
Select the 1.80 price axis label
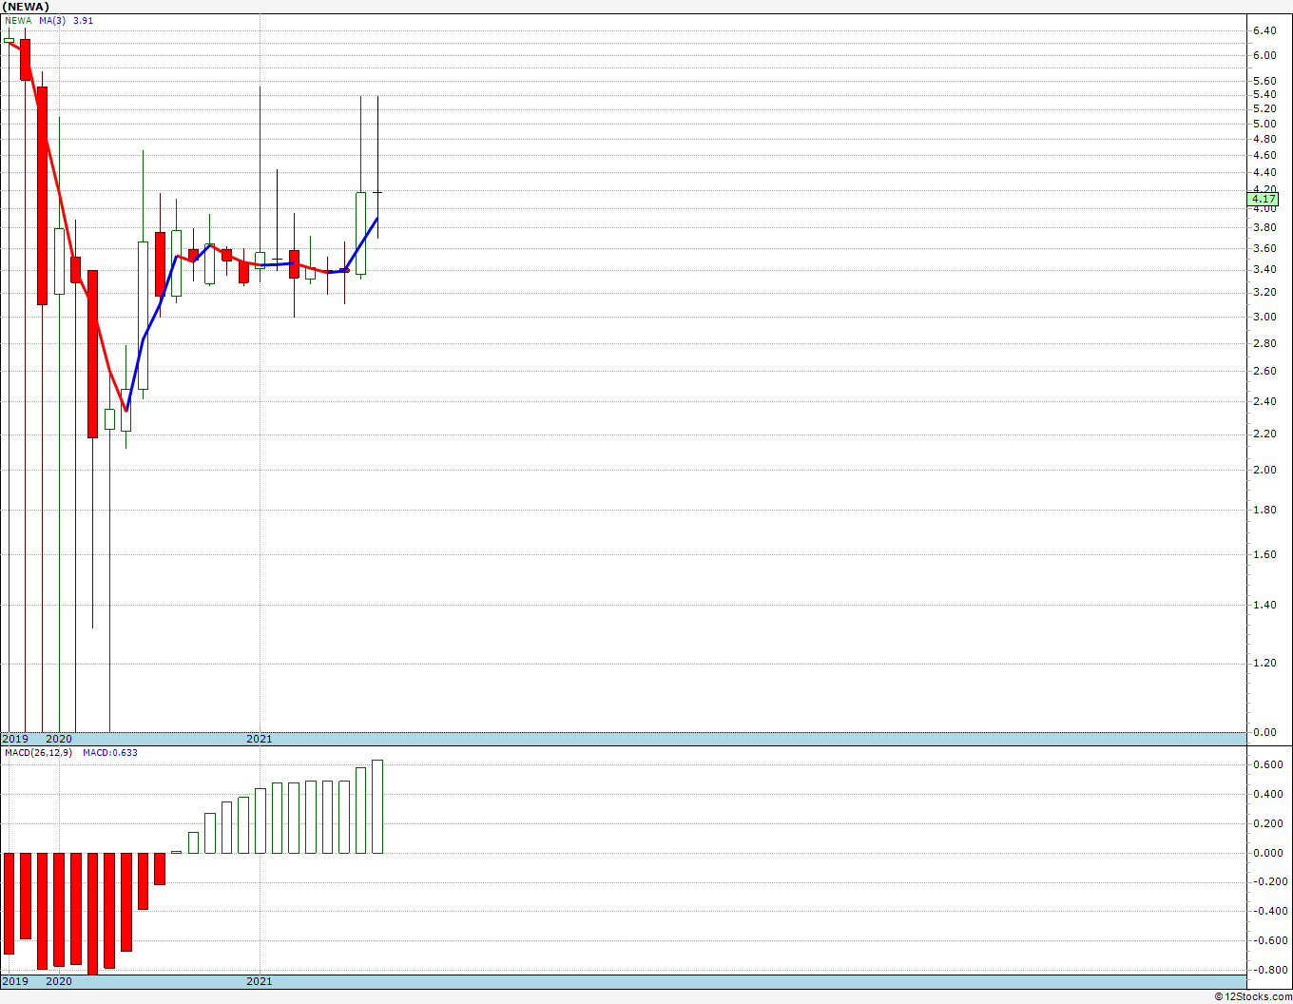point(1264,511)
